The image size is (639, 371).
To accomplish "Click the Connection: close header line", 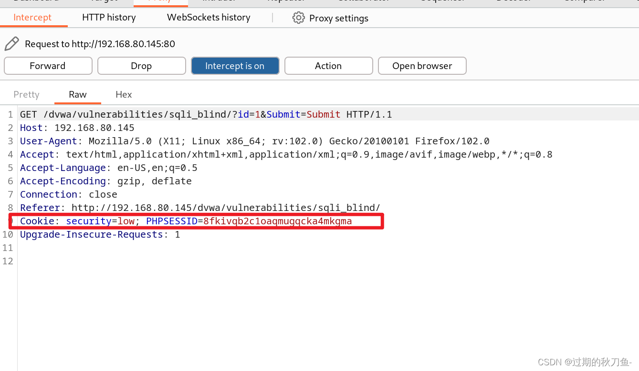I will [x=69, y=194].
